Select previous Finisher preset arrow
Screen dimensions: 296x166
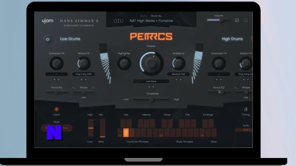pos(149,87)
